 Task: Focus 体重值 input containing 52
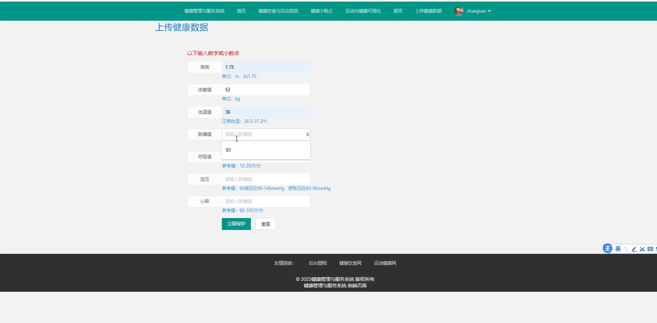click(x=266, y=90)
